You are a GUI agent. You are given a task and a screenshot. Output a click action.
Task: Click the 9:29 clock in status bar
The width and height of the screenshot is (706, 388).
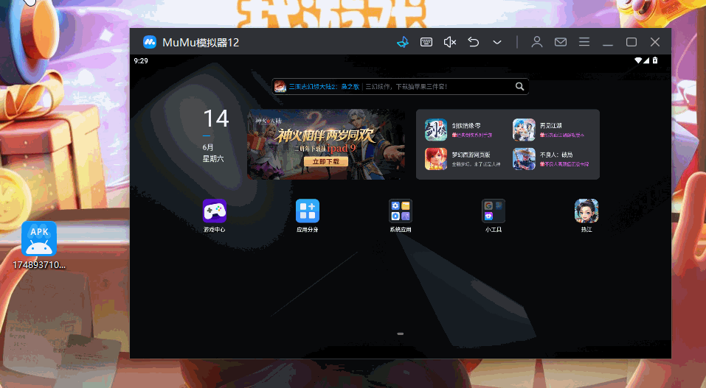pyautogui.click(x=141, y=60)
